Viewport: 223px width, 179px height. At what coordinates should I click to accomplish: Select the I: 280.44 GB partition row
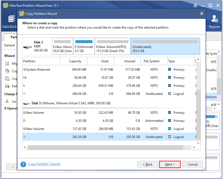(x=109, y=86)
